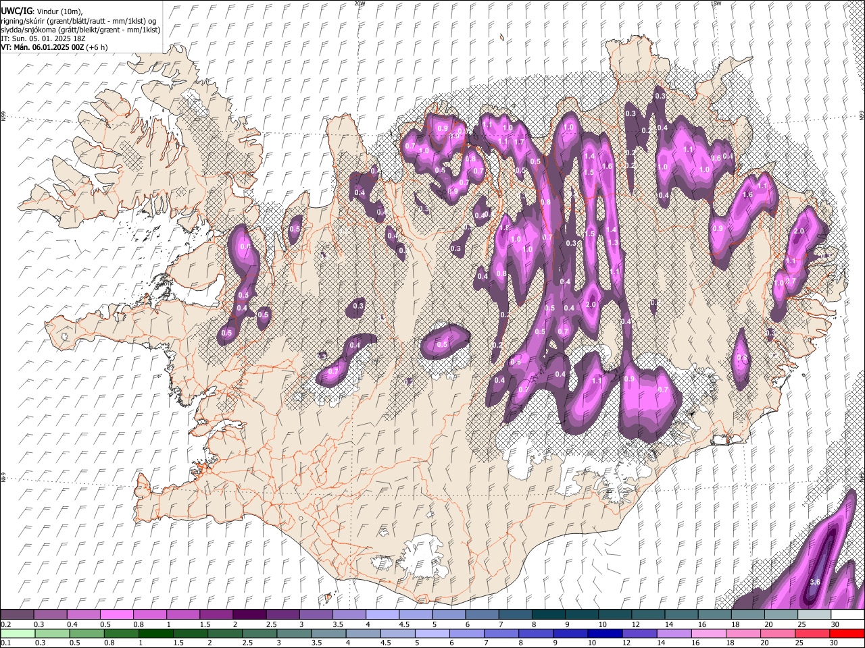Select the lower swatch between 7 and 8
The height and width of the screenshot is (648, 865).
tap(501, 633)
